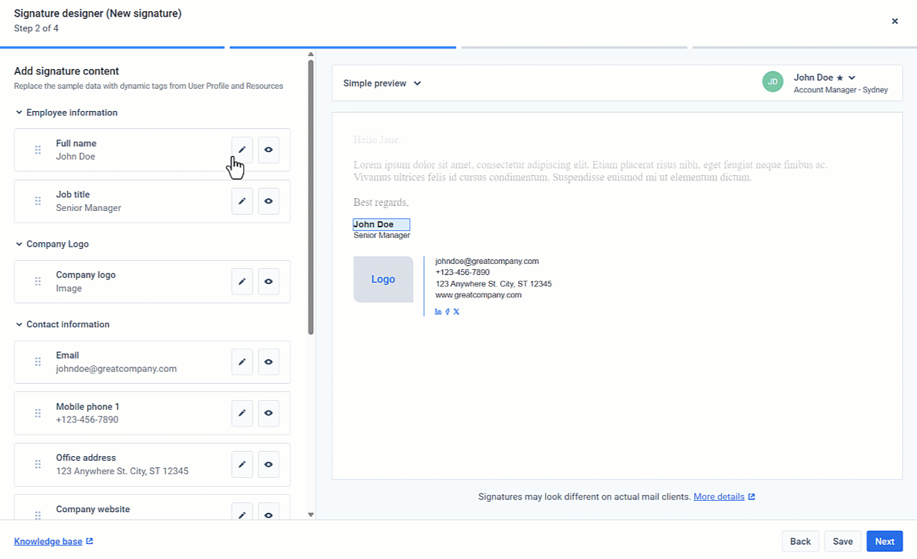Click the scrollbar down arrow
This screenshot has width=917, height=559.
311,514
